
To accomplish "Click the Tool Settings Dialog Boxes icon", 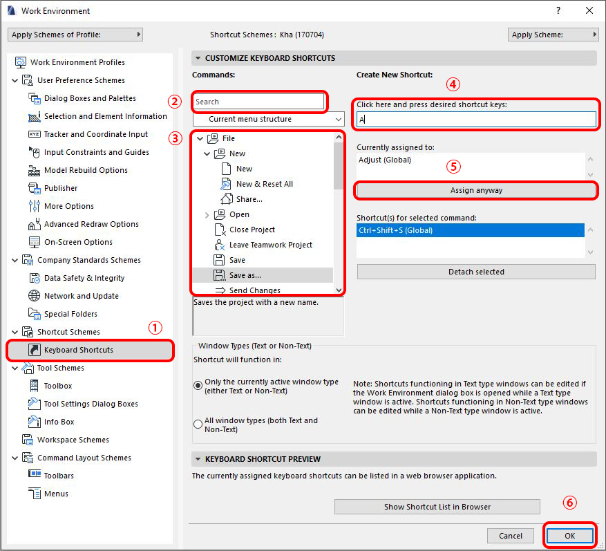I will pos(35,404).
